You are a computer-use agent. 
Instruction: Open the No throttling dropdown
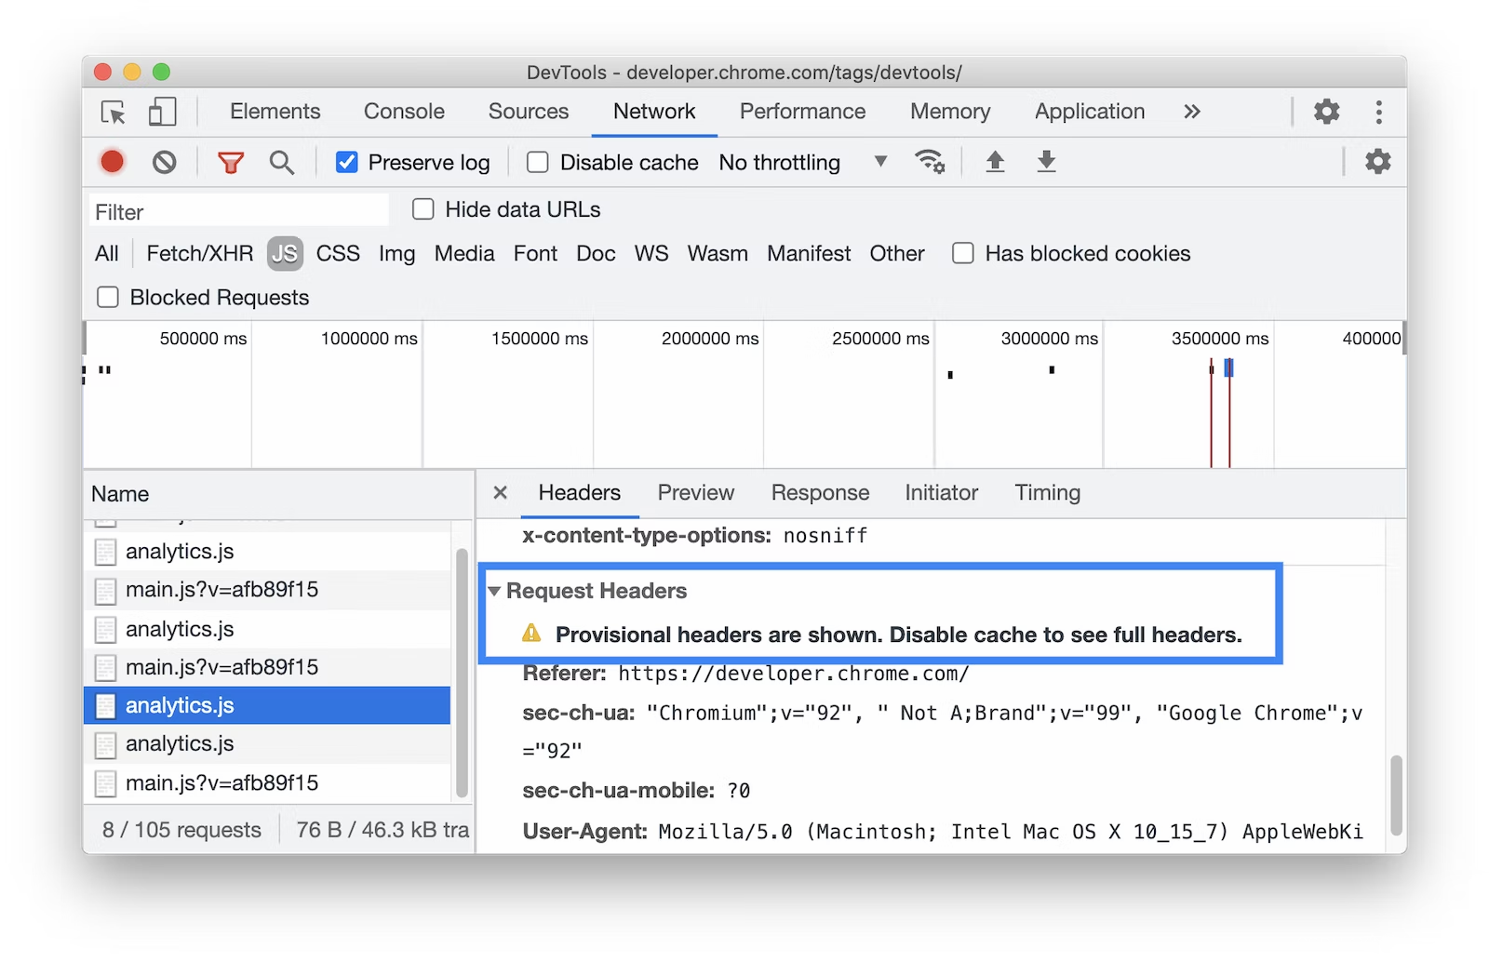(796, 161)
